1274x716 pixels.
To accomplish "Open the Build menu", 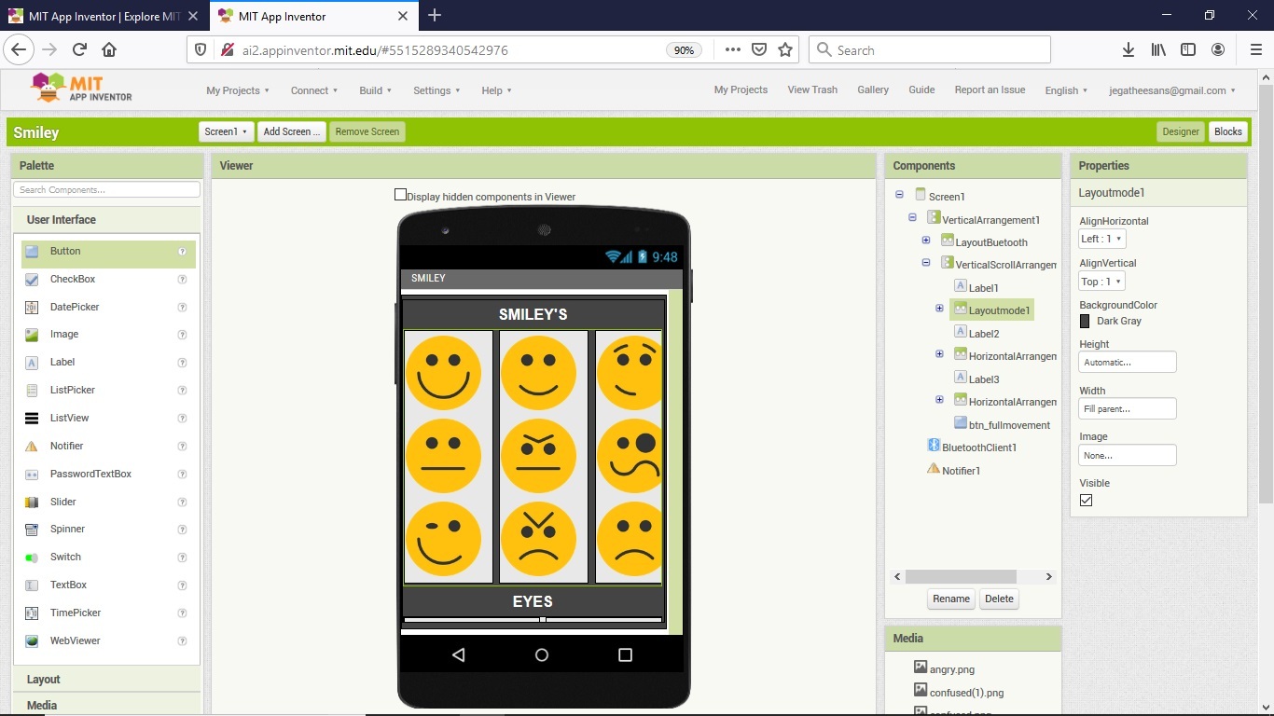I will pyautogui.click(x=376, y=90).
